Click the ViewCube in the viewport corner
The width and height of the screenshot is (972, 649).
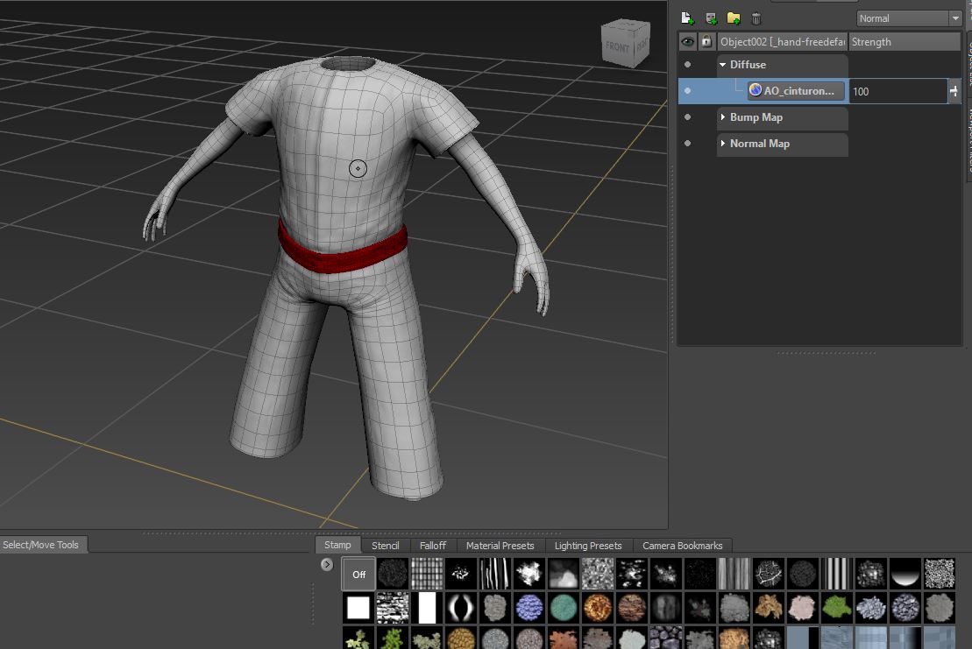tap(626, 43)
